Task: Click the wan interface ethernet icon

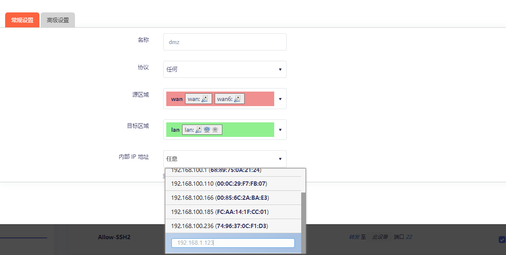Action: tap(205, 99)
